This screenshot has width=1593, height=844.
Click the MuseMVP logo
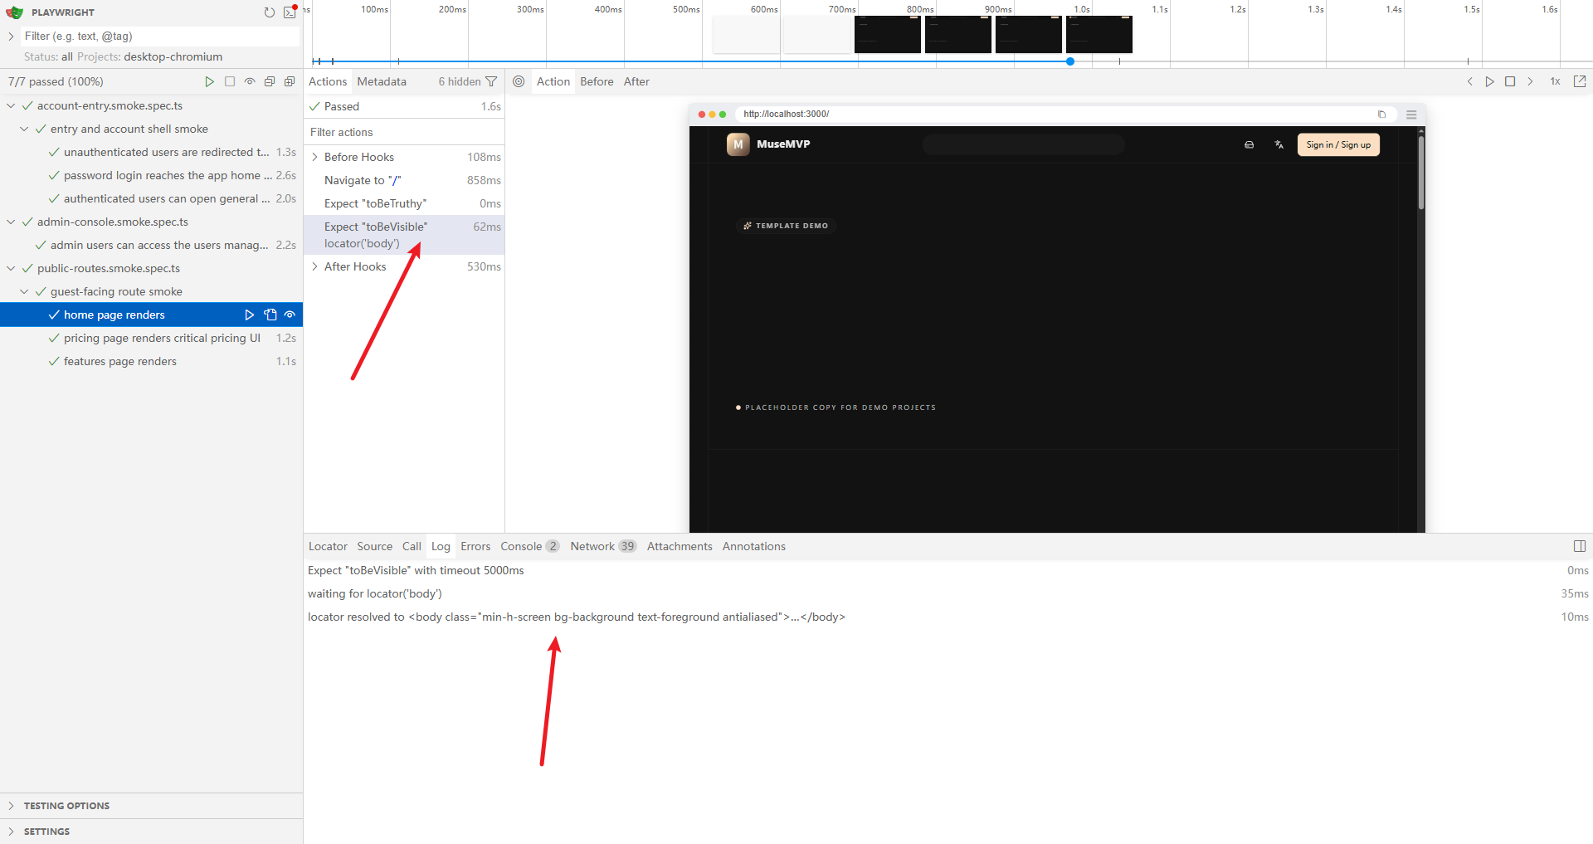pos(768,144)
